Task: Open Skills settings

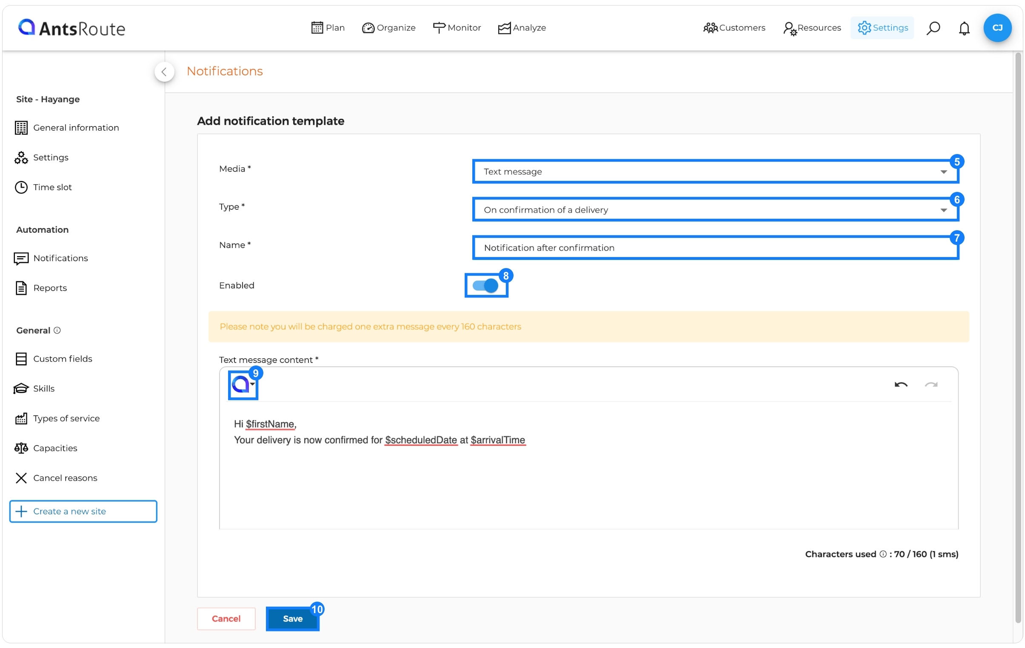Action: [x=35, y=388]
